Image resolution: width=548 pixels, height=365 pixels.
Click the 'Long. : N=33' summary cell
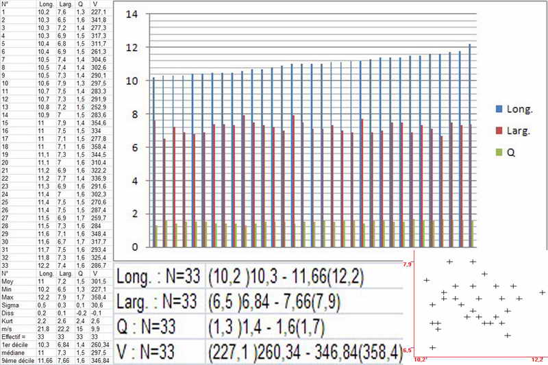(159, 277)
